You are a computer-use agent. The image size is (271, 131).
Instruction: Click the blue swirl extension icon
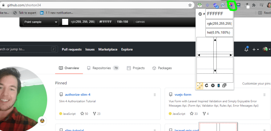click(x=223, y=5)
